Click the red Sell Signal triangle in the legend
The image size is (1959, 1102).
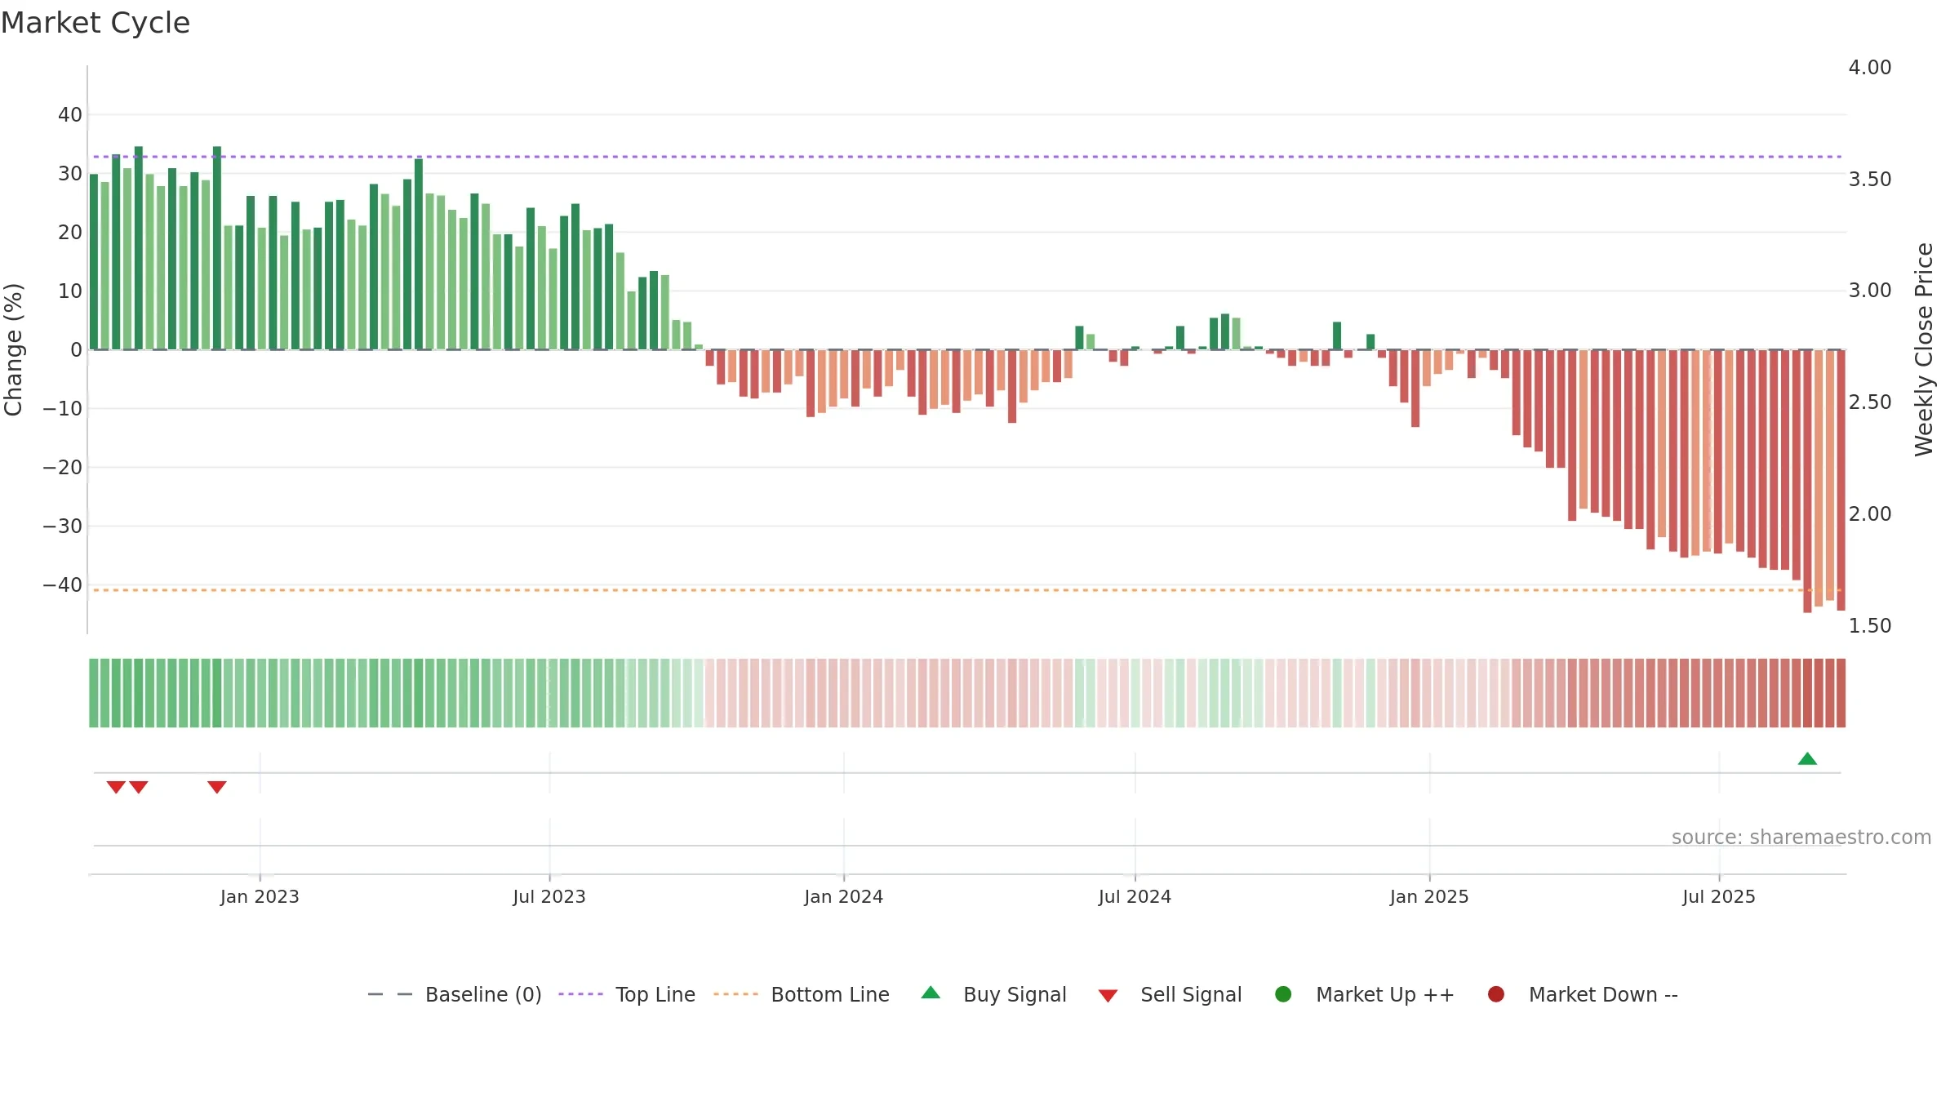[x=1108, y=996]
